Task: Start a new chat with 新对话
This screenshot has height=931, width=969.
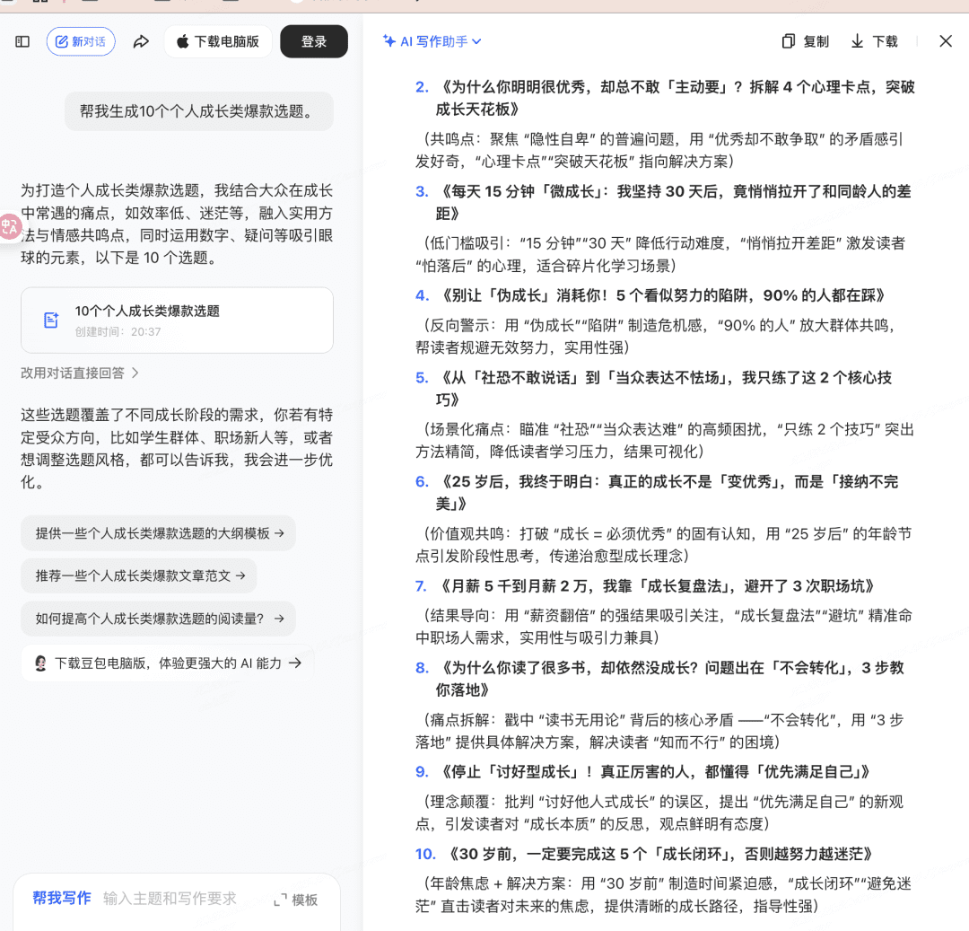Action: [81, 41]
